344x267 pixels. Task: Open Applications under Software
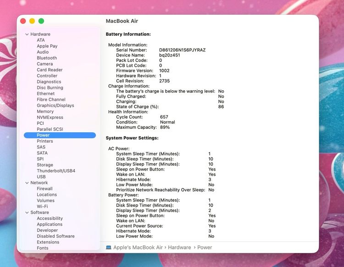point(50,224)
